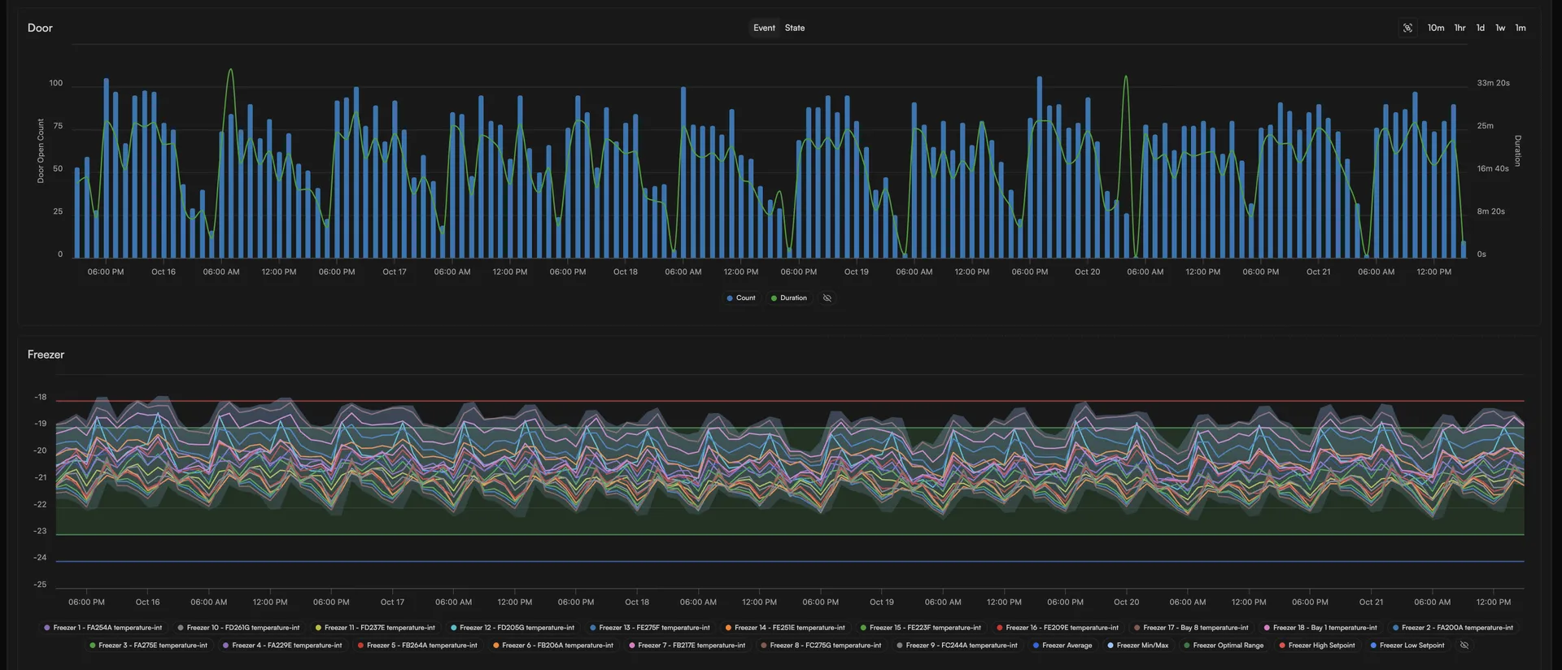Toggle Freezer 13 - FE275F series
This screenshot has height=670, width=1562.
pos(650,628)
